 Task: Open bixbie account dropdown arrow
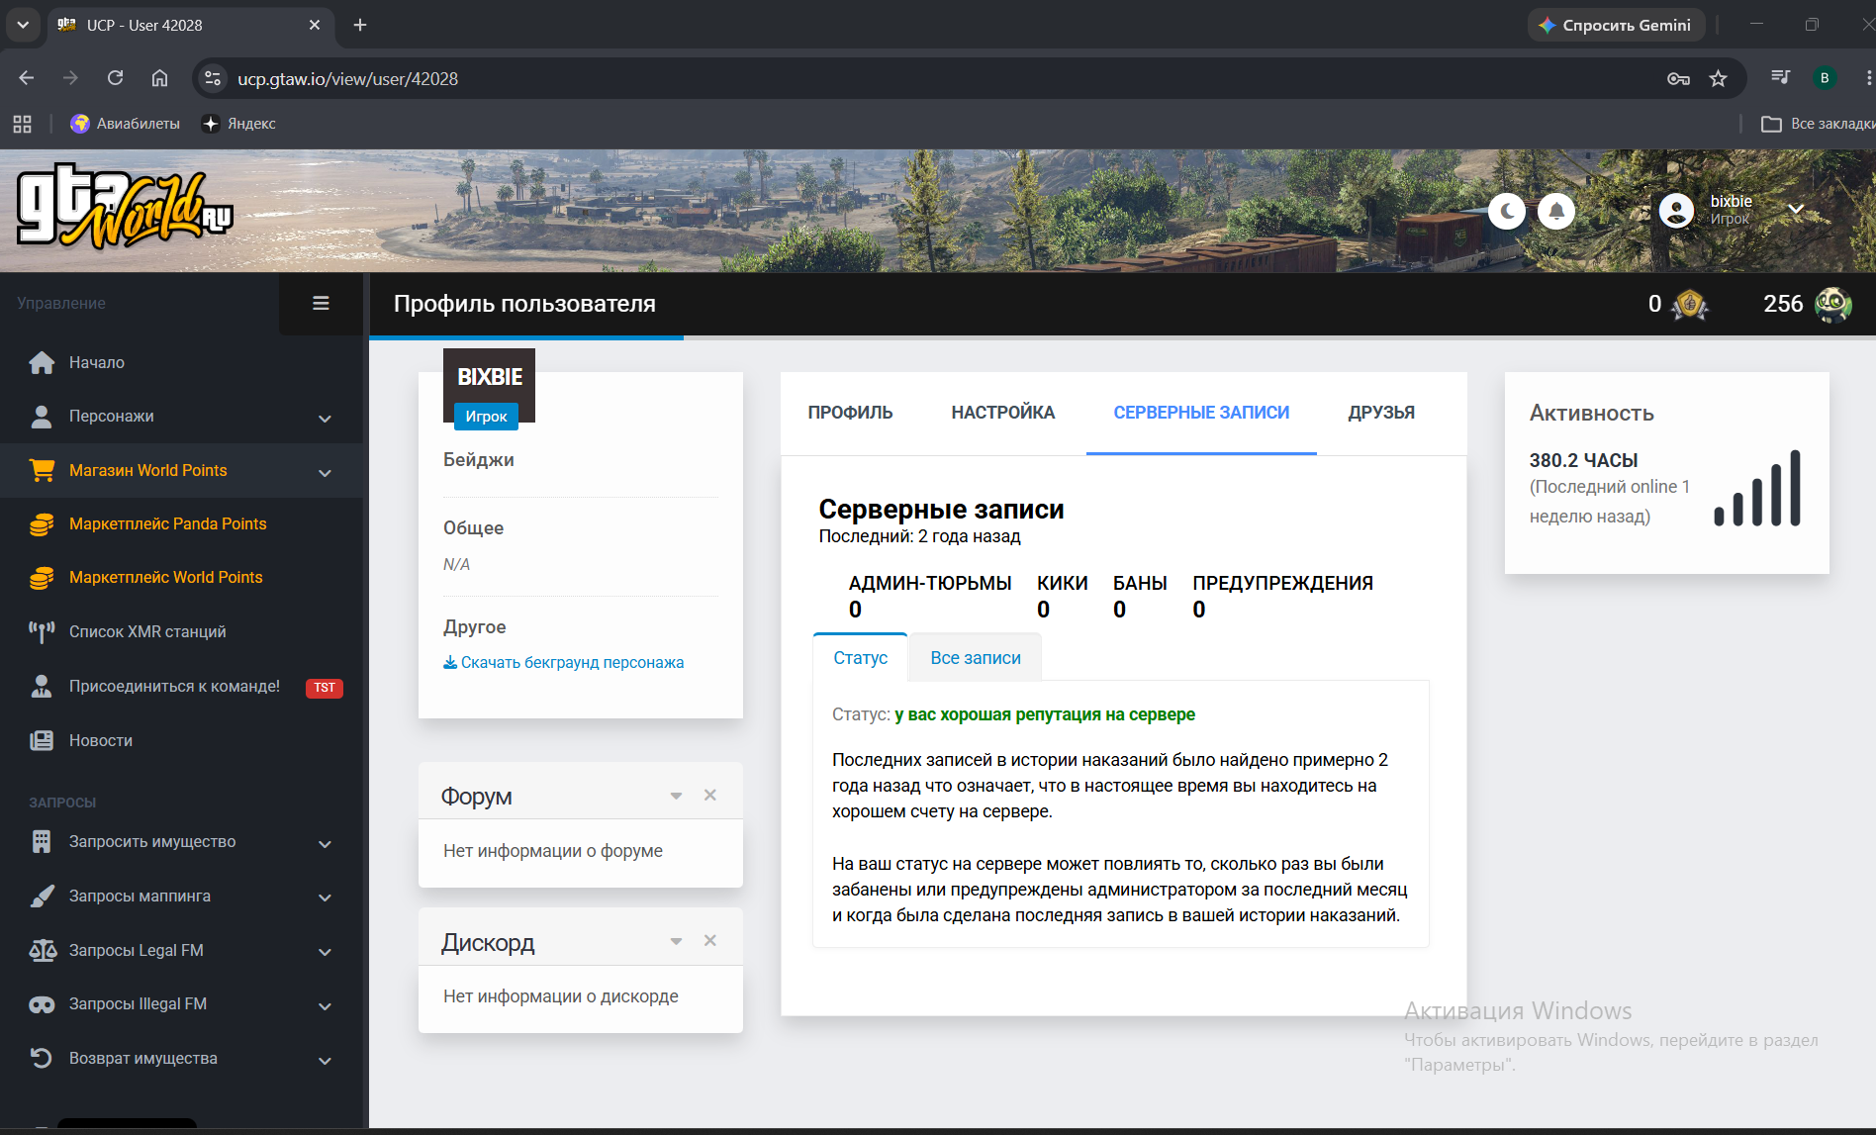(1796, 209)
